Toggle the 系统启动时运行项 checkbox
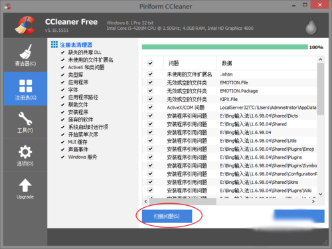This screenshot has height=249, width=332. [62, 127]
